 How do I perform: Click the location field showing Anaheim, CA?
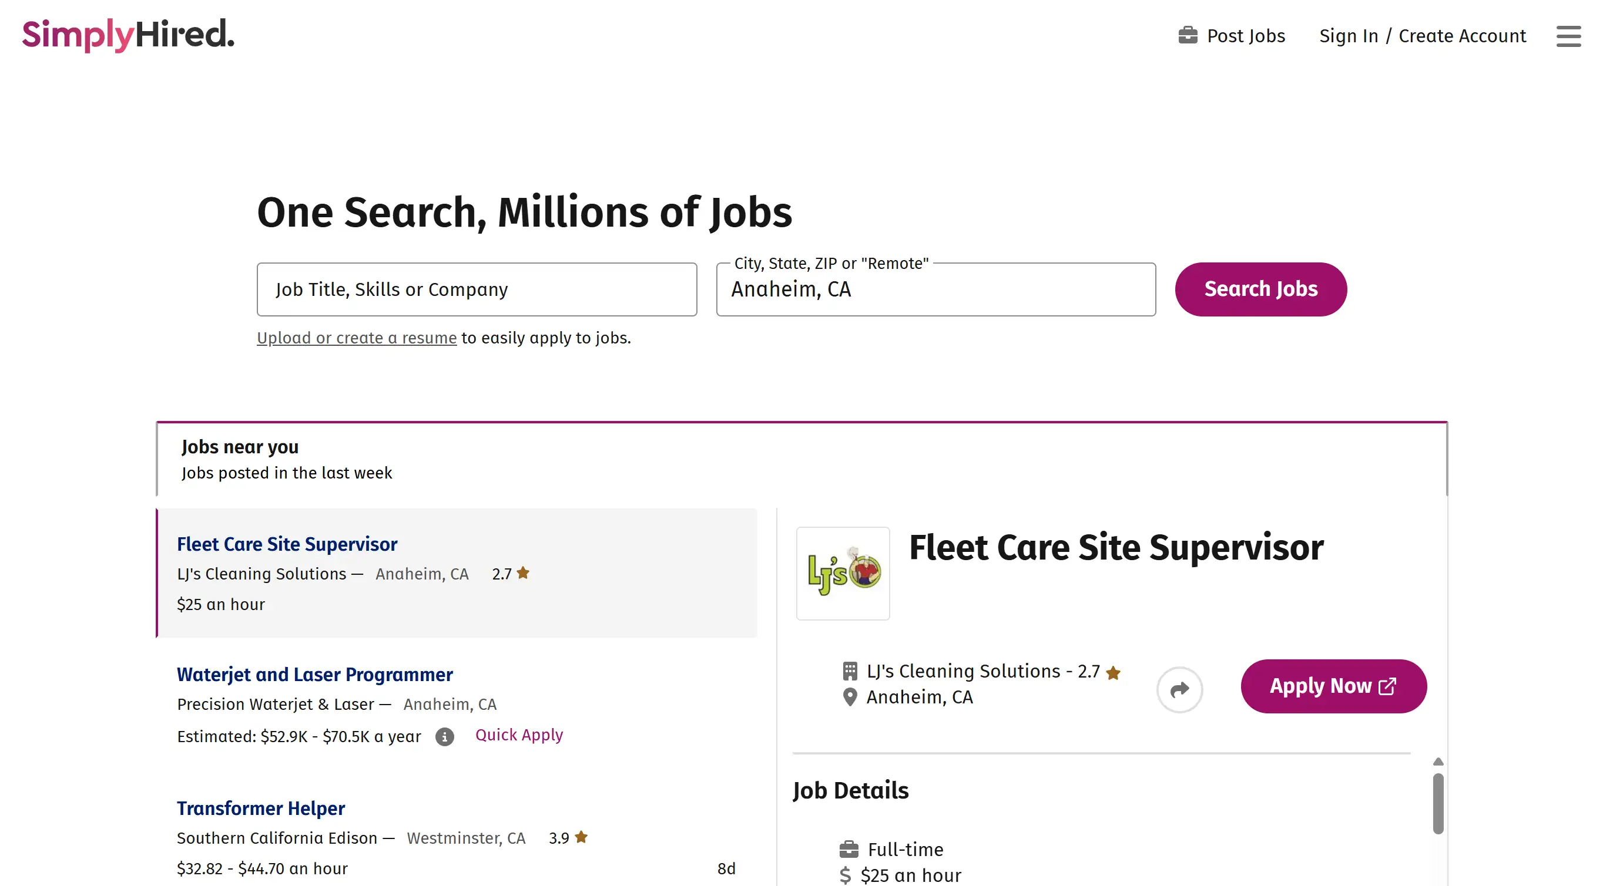tap(936, 289)
